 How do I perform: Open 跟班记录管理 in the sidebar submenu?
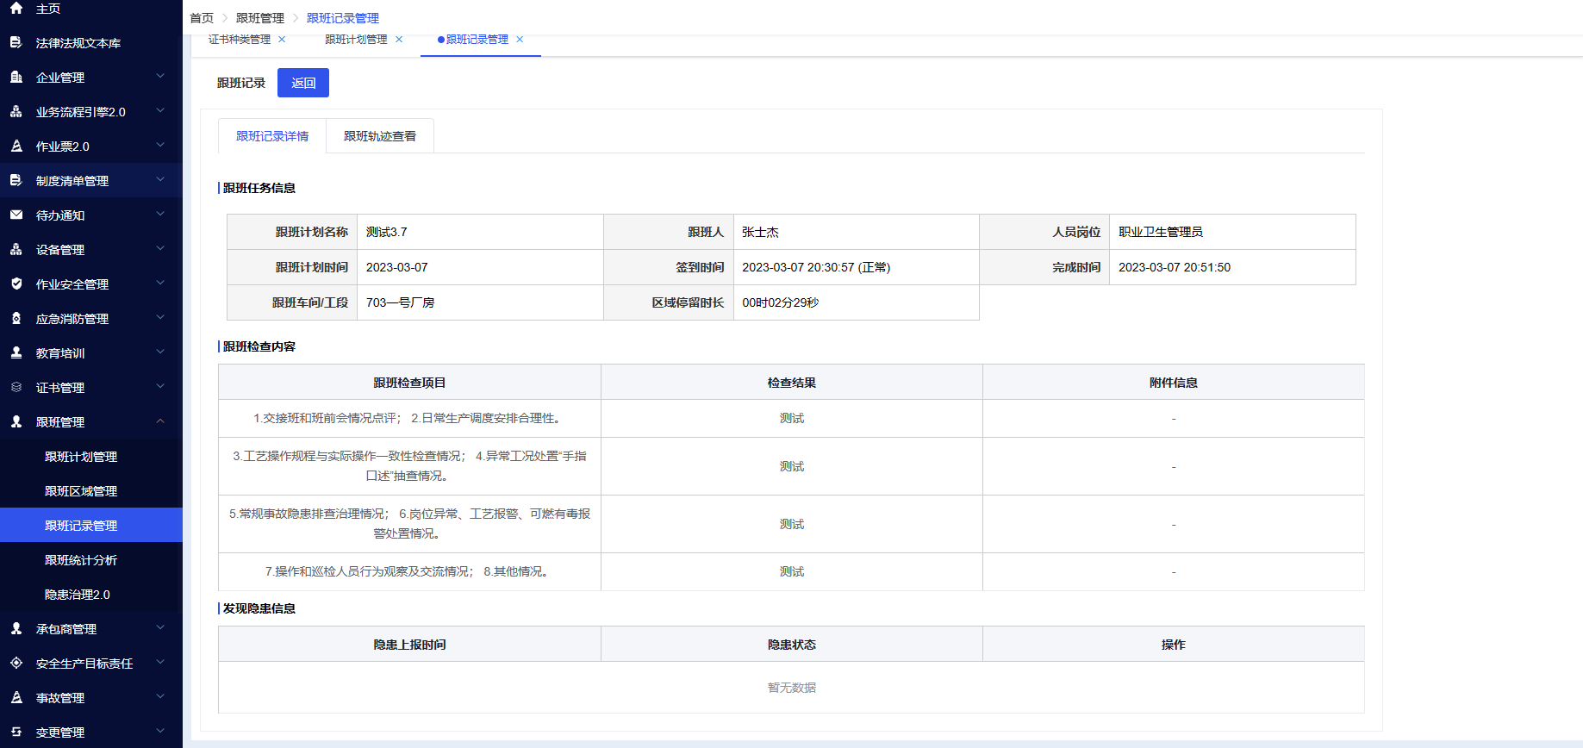[x=91, y=526]
